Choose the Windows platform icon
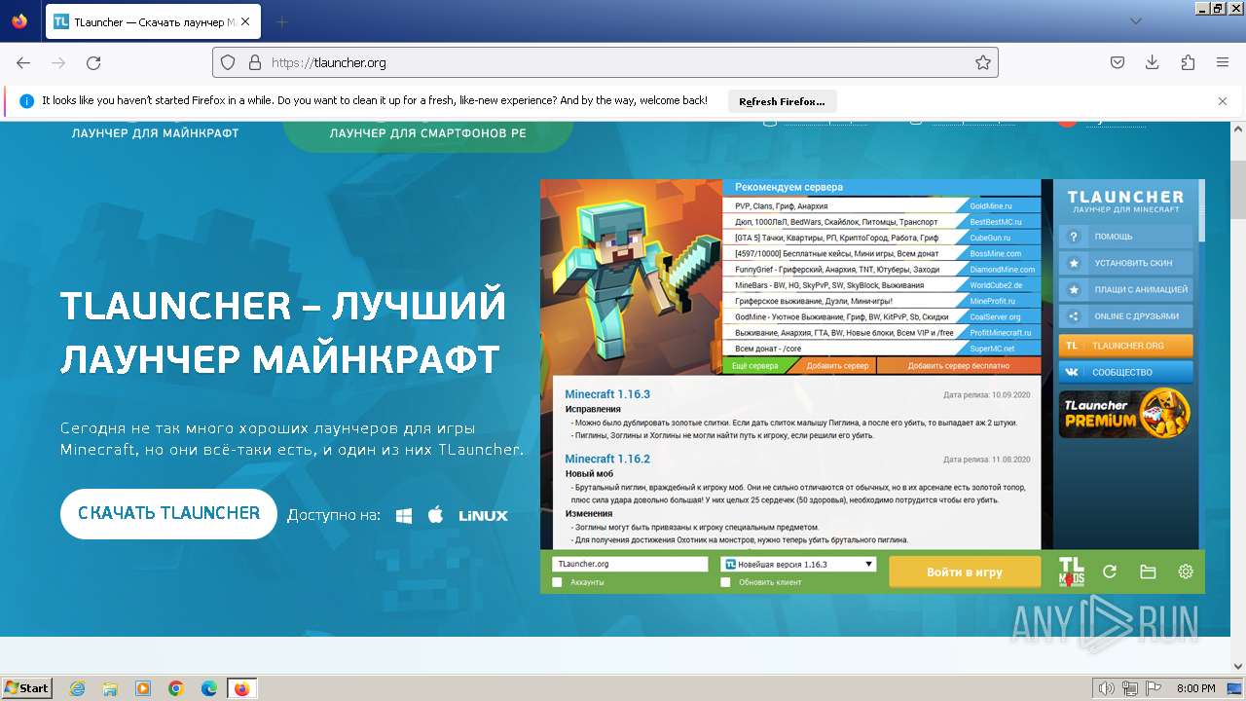 pyautogui.click(x=404, y=515)
